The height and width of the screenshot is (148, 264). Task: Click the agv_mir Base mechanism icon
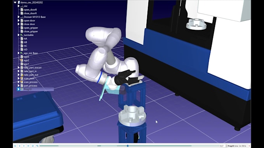click(x=22, y=53)
